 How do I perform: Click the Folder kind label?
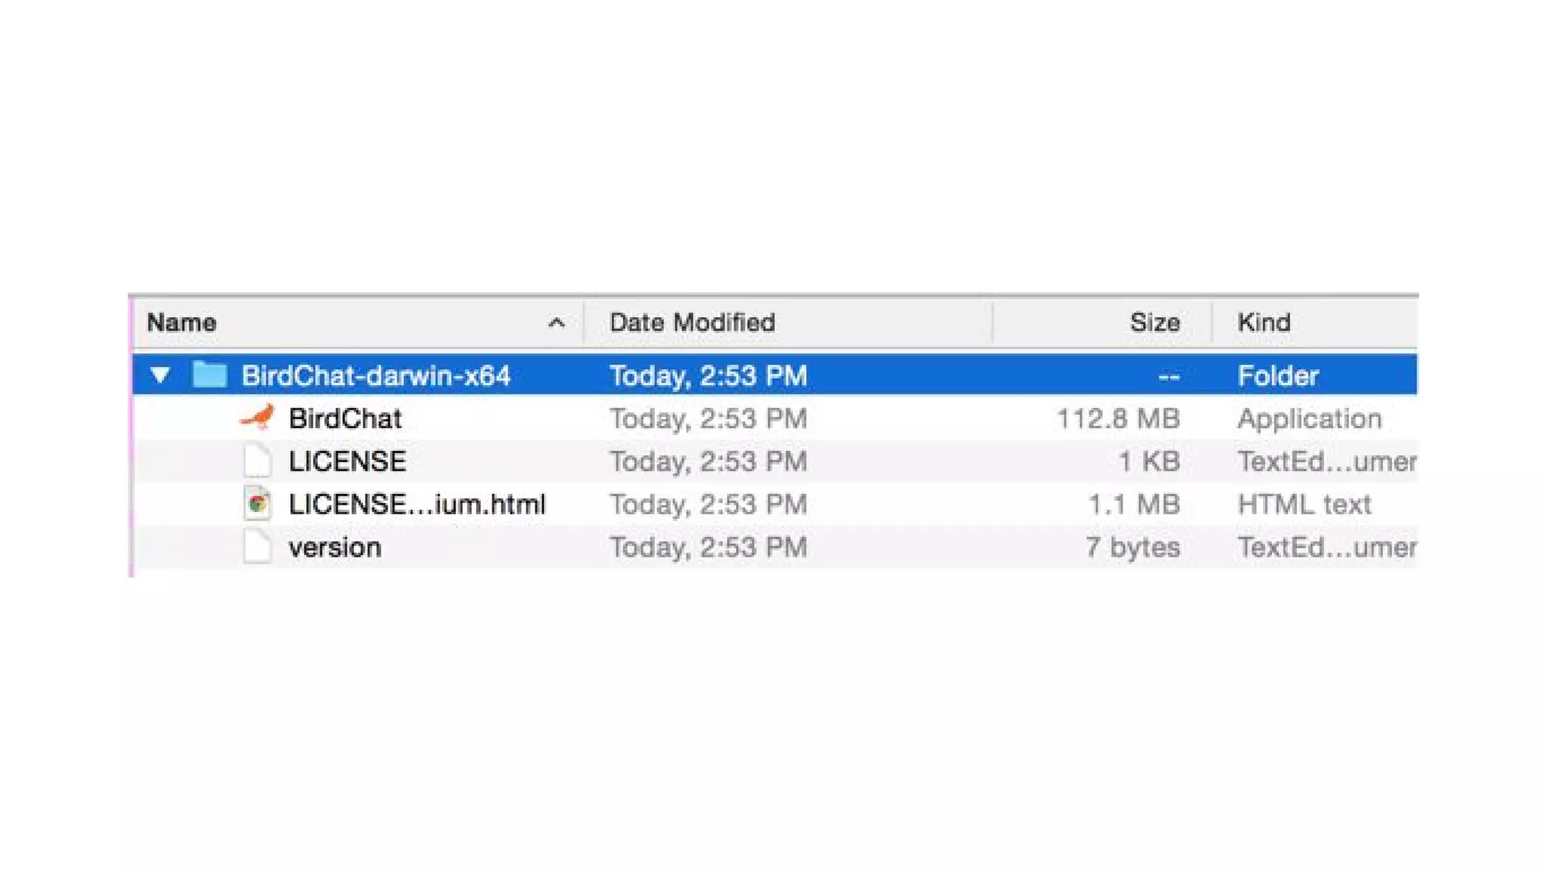(x=1278, y=375)
